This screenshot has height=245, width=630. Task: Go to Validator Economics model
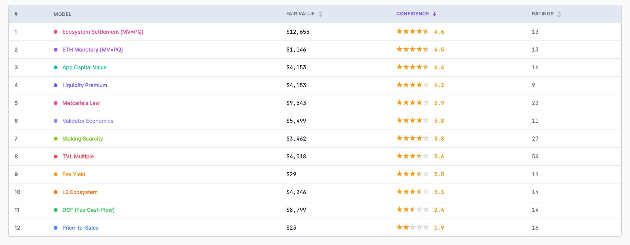coord(88,121)
